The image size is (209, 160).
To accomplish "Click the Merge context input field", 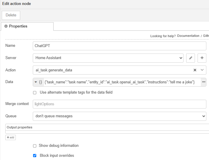I will click(119, 104).
